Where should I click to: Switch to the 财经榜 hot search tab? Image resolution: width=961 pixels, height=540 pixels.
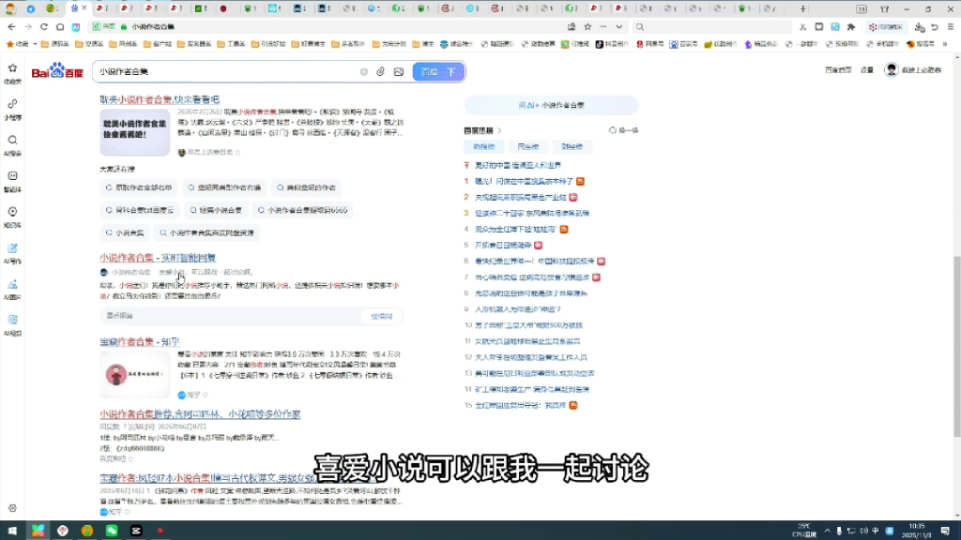572,146
